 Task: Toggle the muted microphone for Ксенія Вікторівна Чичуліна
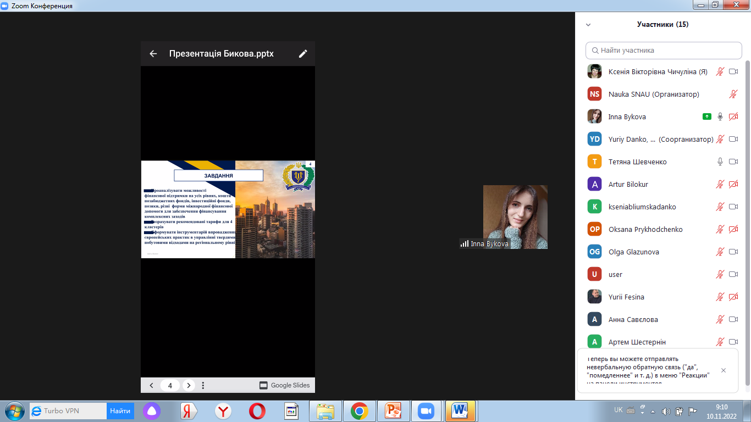720,71
